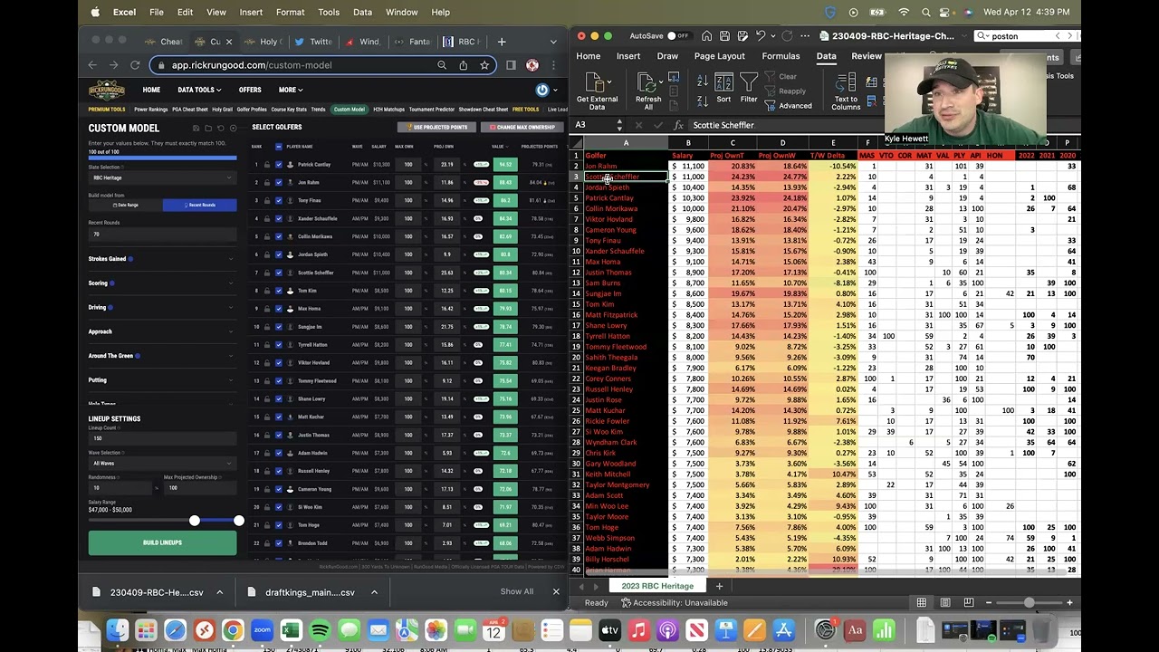Open the Chrome side panel icon

click(511, 65)
